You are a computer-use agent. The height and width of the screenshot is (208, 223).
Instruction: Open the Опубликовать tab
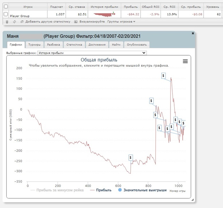pos(137,45)
